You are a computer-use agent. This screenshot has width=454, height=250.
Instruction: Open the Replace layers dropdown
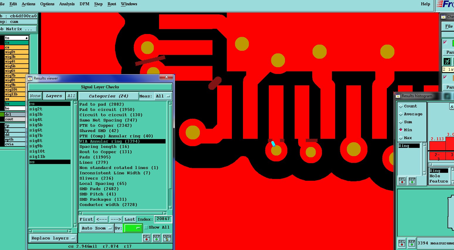pos(53,238)
